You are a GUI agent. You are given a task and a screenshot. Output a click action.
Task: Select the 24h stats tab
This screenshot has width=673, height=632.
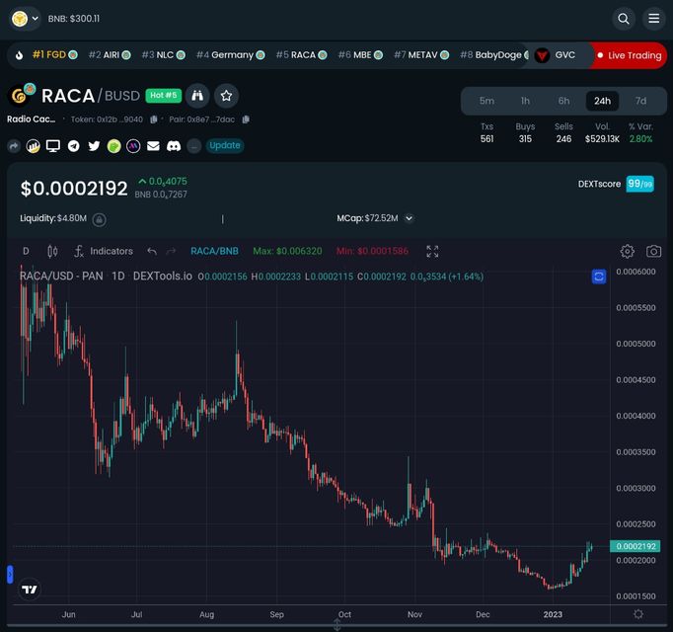tap(602, 101)
